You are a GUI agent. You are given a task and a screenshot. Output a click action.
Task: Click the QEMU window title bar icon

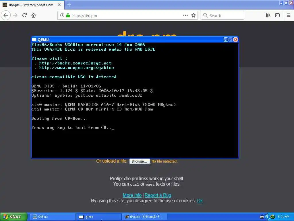34,40
